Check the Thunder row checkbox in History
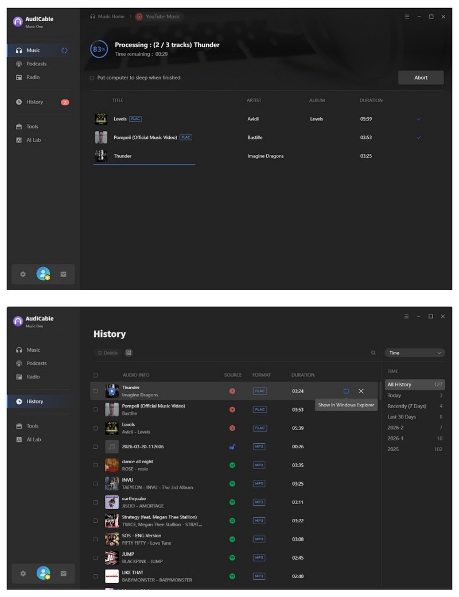The image size is (459, 597). click(x=96, y=390)
